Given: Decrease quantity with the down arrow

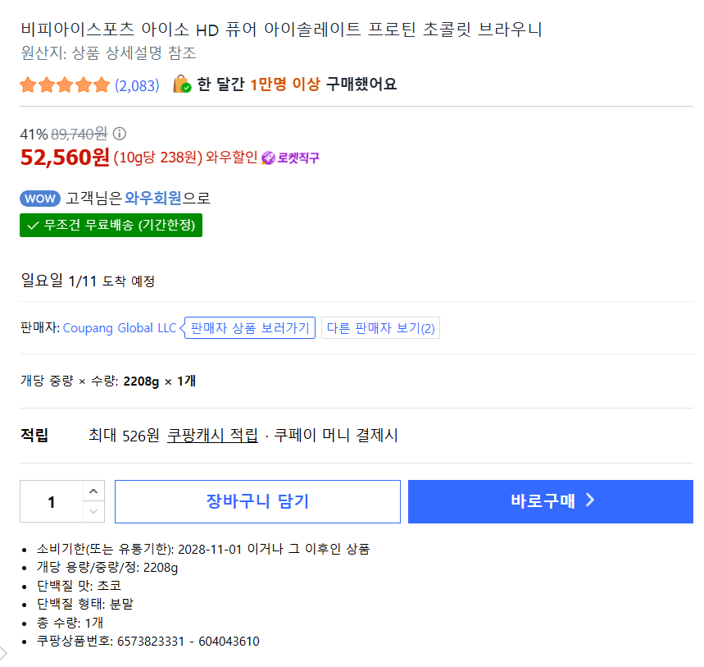Looking at the screenshot, I should [x=95, y=511].
